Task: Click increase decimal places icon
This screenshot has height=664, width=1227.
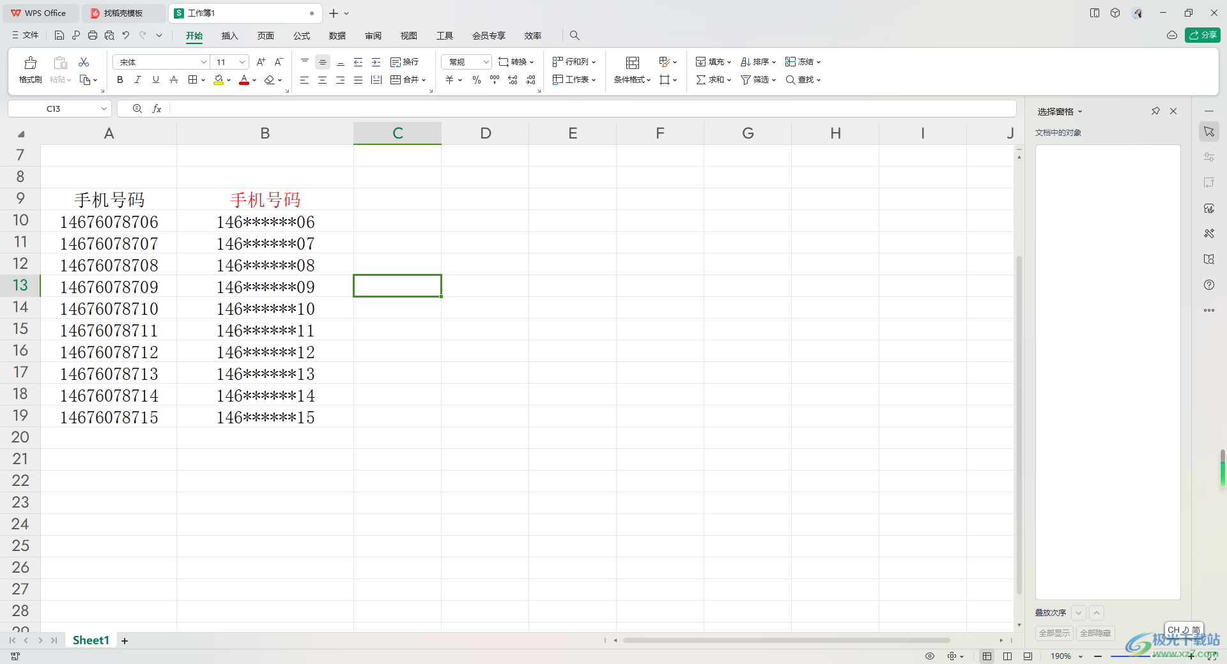Action: (x=513, y=80)
